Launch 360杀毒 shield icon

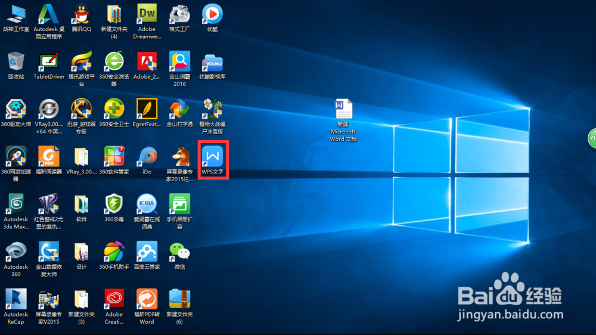(114, 204)
